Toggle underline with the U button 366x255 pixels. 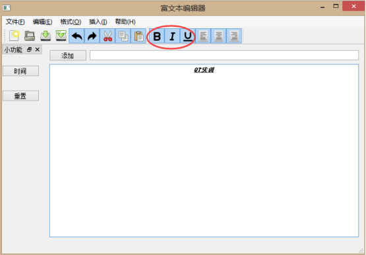[x=188, y=36]
